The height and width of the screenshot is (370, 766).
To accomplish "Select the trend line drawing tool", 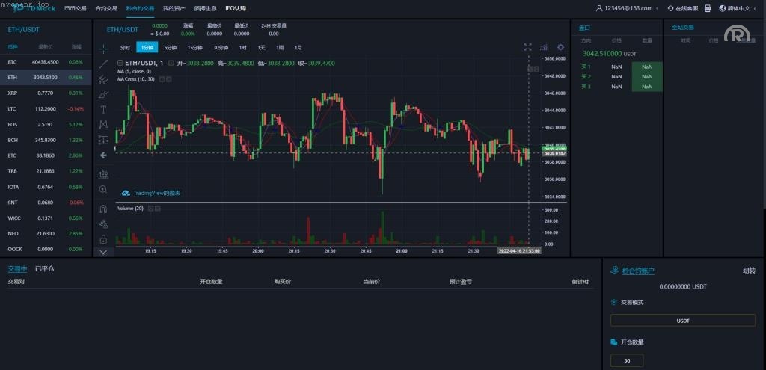I will click(103, 64).
